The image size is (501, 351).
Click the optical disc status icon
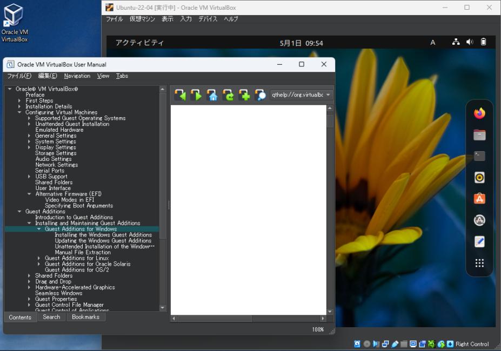367,344
